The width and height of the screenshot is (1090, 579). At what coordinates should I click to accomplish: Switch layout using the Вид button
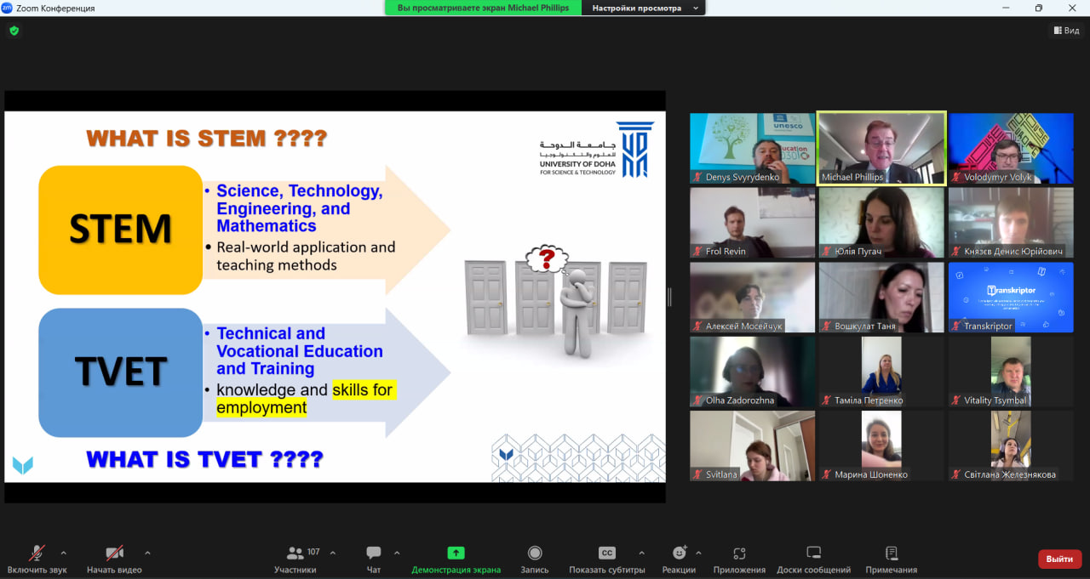pyautogui.click(x=1066, y=31)
